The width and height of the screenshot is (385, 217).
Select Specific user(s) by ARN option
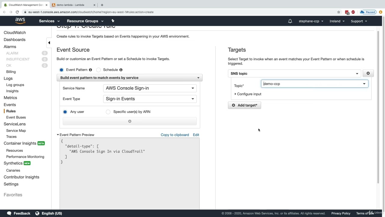(x=108, y=112)
